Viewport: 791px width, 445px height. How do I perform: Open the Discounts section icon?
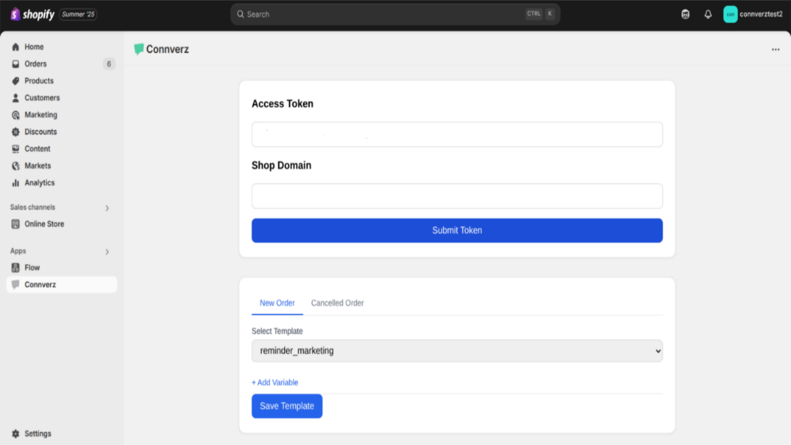16,132
